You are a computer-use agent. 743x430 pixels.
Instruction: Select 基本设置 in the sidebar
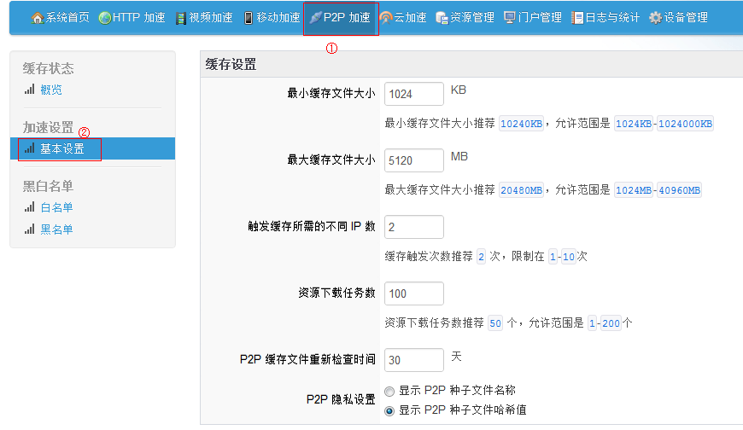pyautogui.click(x=93, y=148)
